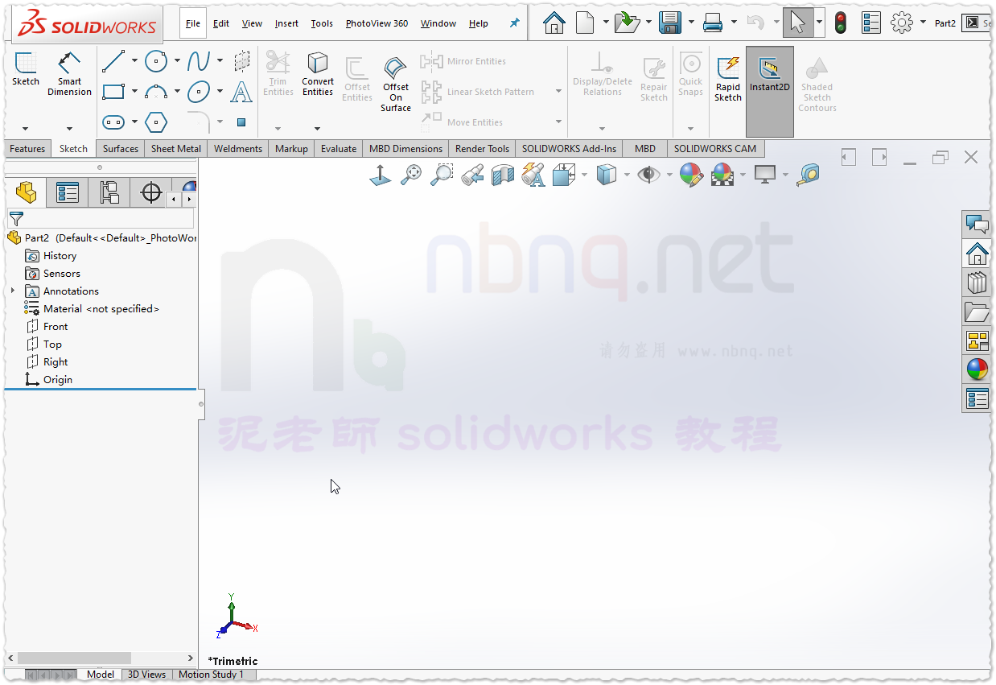Select the Straight Slot tool
996x685 pixels.
(113, 122)
